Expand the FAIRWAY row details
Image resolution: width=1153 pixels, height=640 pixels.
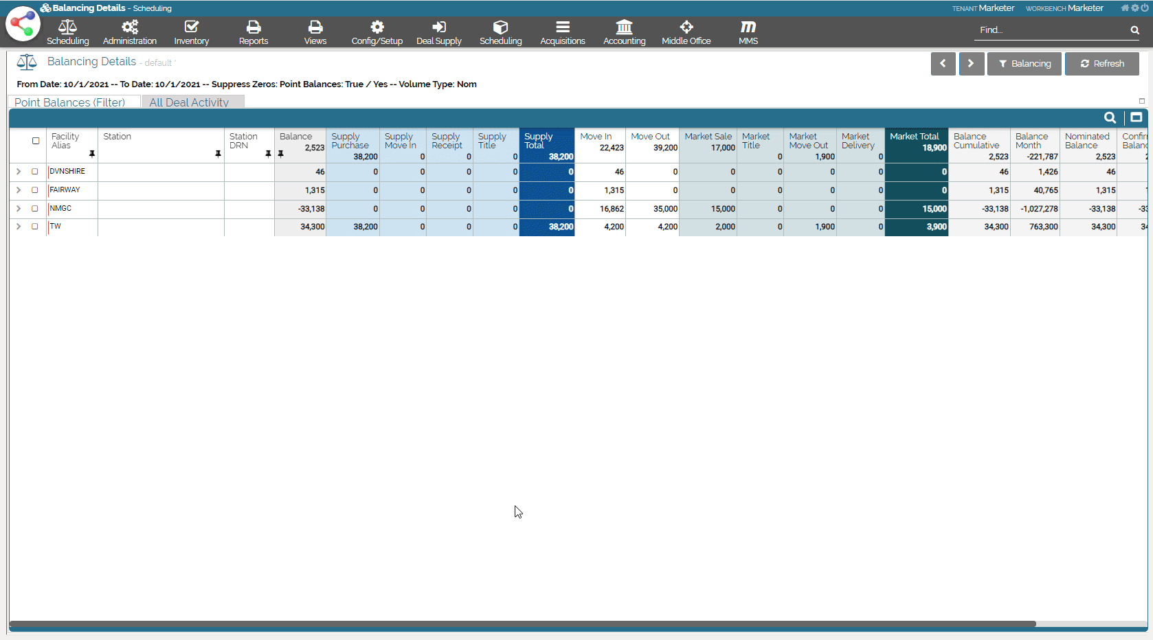point(19,190)
